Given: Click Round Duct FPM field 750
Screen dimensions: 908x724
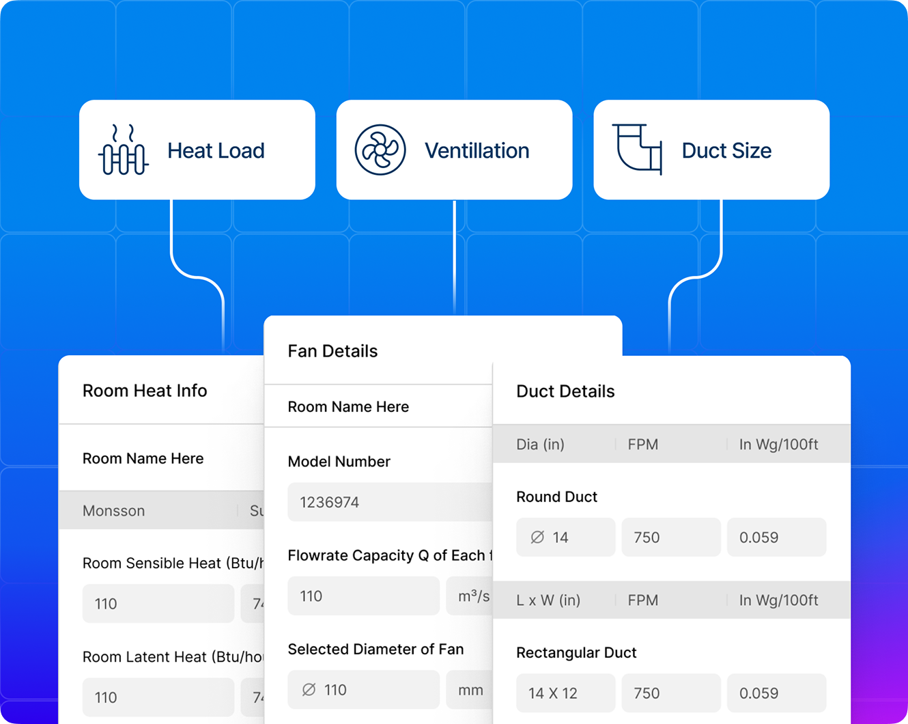Looking at the screenshot, I should point(671,537).
